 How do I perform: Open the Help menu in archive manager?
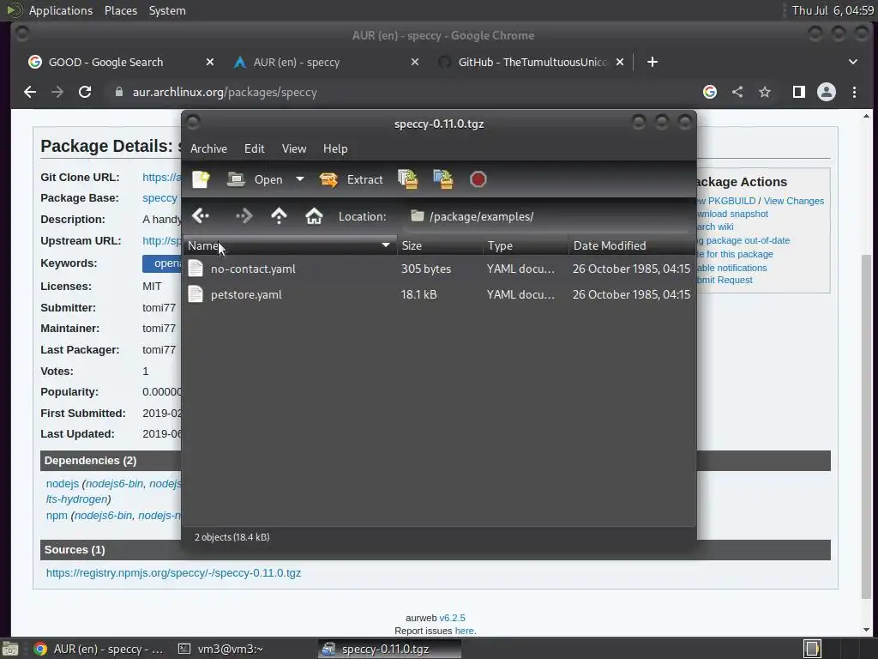(x=335, y=148)
